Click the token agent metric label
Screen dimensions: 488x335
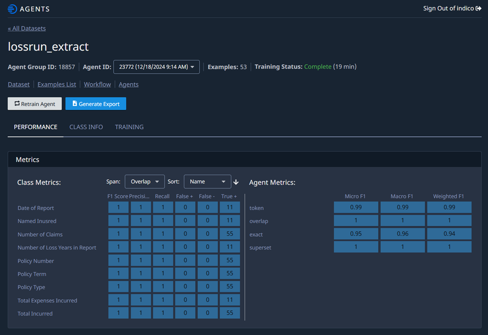[256, 208]
